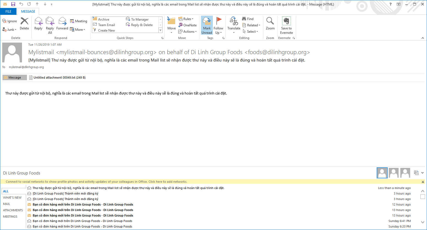Click the mylistmail@dilinhgroup.org recipient
427x230 pixels.
point(26,67)
